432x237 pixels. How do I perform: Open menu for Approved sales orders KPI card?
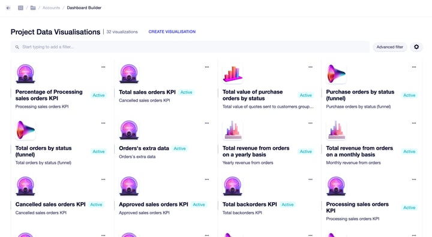(x=207, y=180)
